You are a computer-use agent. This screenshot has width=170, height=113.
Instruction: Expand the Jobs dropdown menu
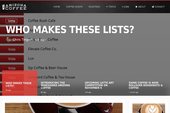126,7
